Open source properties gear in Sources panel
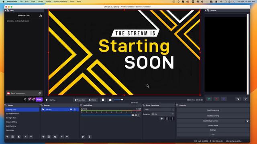Screen dimensions: 257x144 [55, 137]
